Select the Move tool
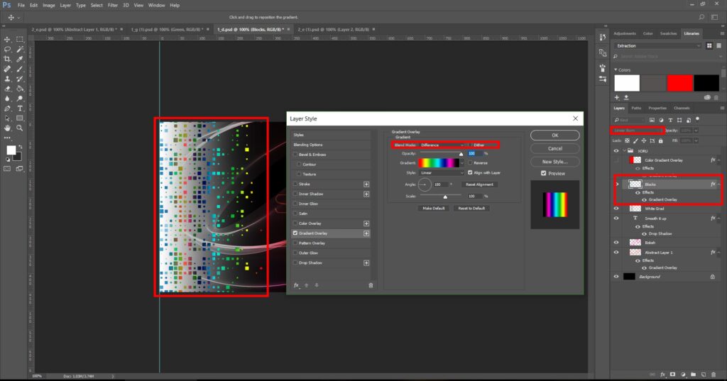The image size is (727, 381). [7, 40]
